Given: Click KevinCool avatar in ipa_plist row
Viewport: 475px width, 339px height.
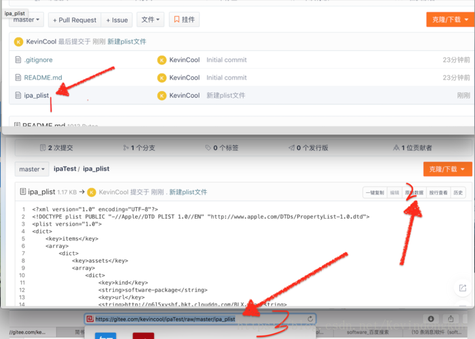Looking at the screenshot, I should click(161, 96).
